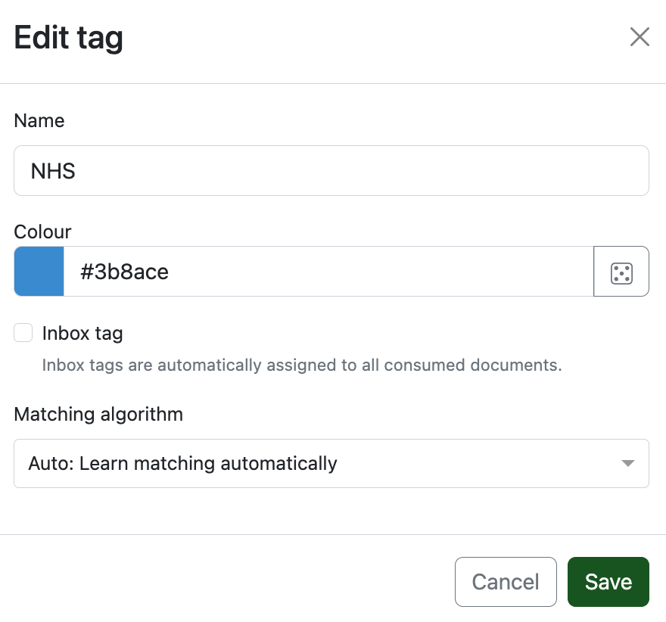This screenshot has height=622, width=666.
Task: Click the word "Auto" in the algorithm selector
Action: [48, 463]
